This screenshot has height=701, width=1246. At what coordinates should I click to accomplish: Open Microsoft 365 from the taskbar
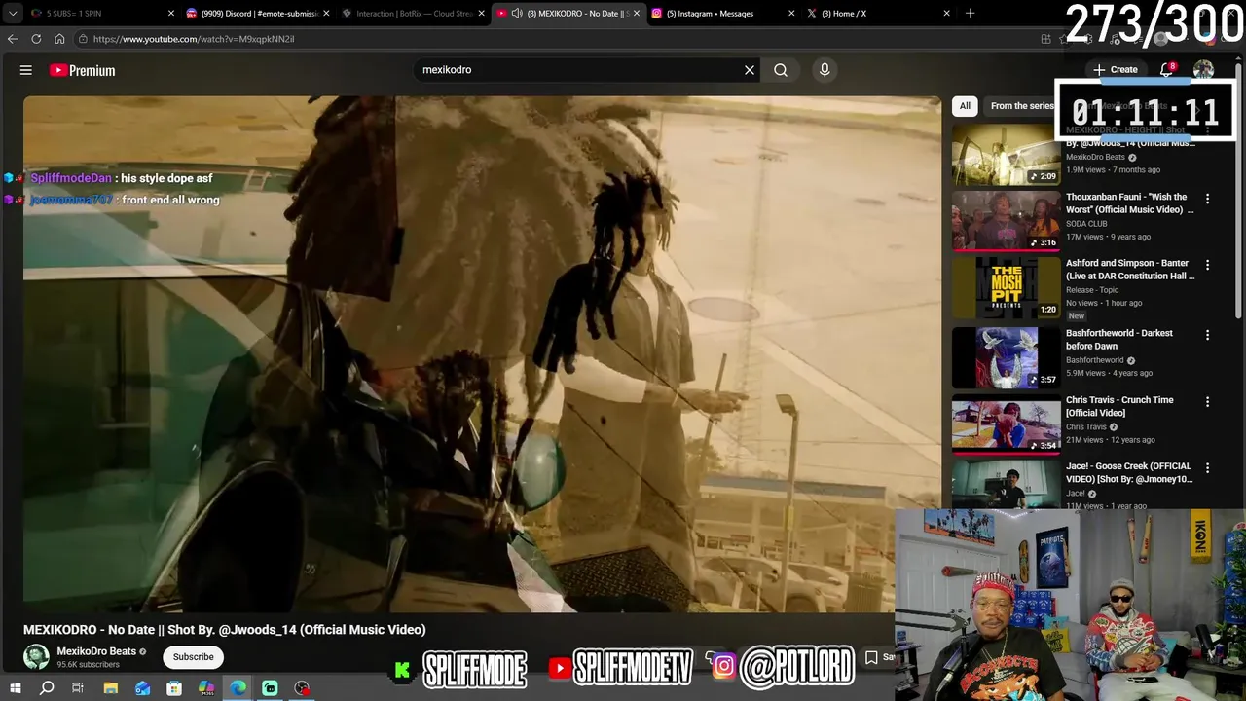tap(206, 688)
